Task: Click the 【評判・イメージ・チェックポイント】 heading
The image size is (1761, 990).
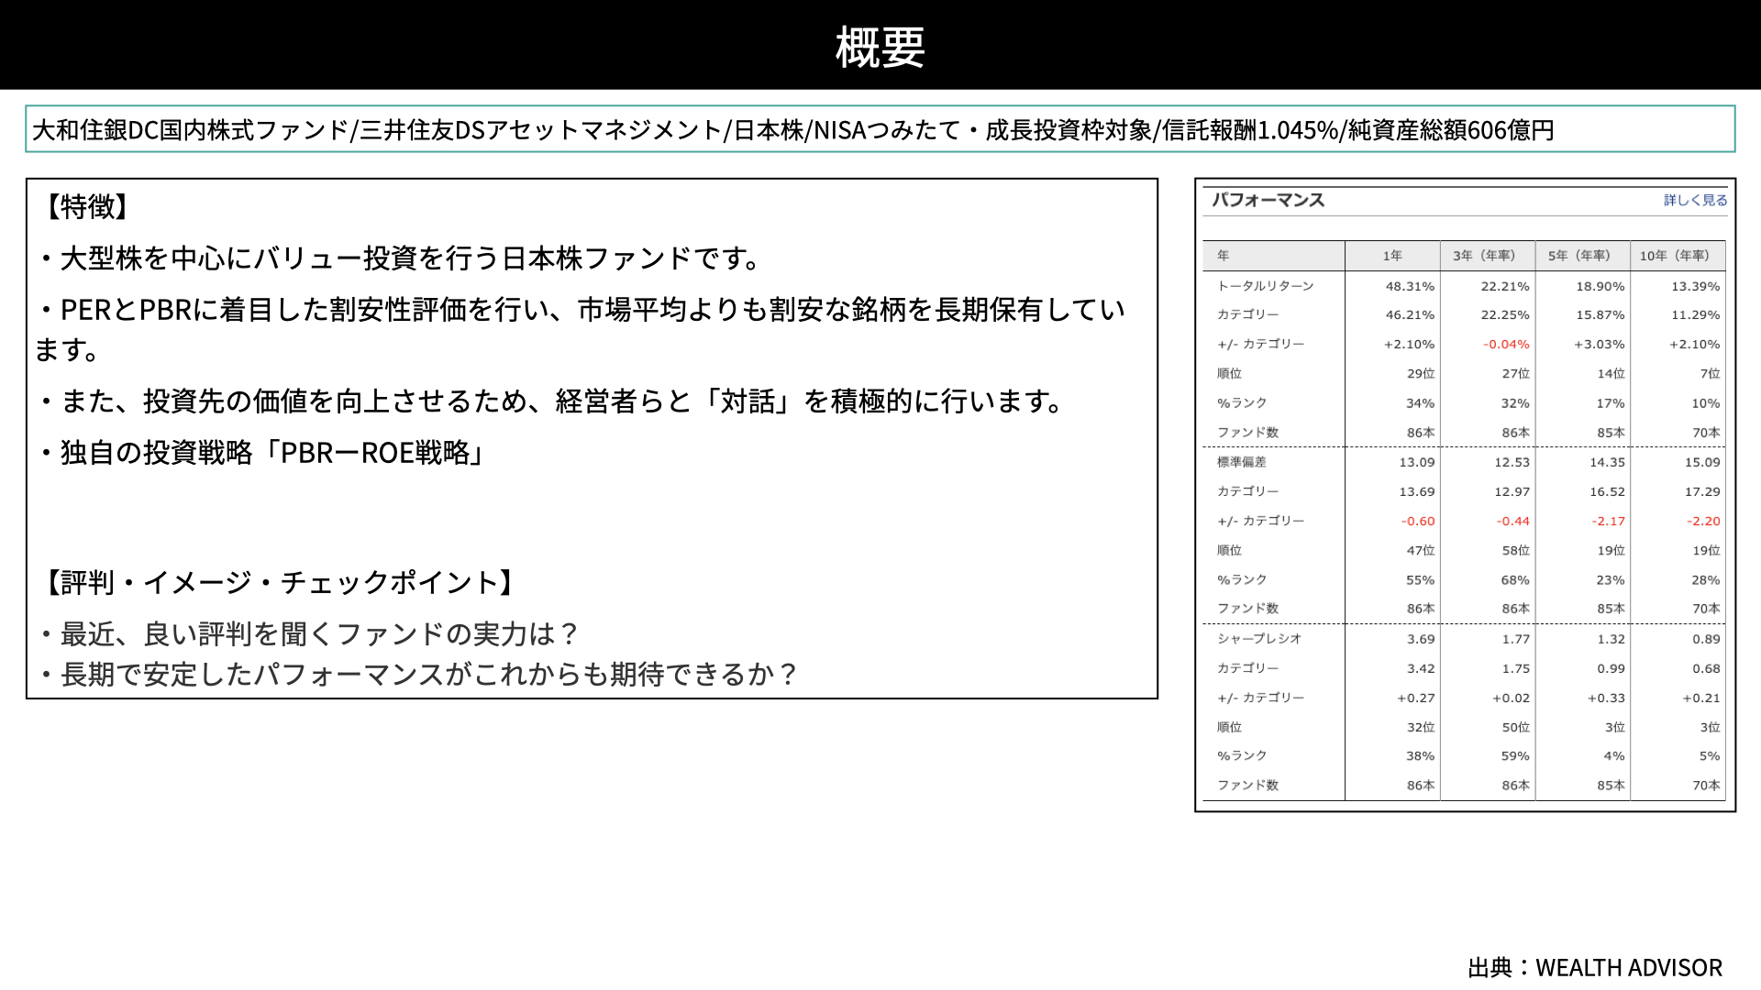Action: pos(280,582)
